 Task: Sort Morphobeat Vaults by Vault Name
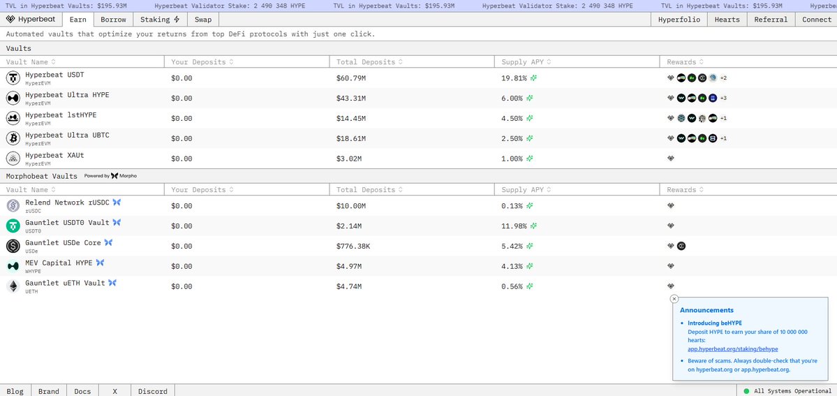point(31,190)
